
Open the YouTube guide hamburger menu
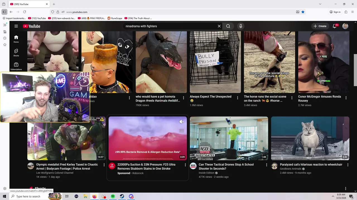(x=16, y=26)
